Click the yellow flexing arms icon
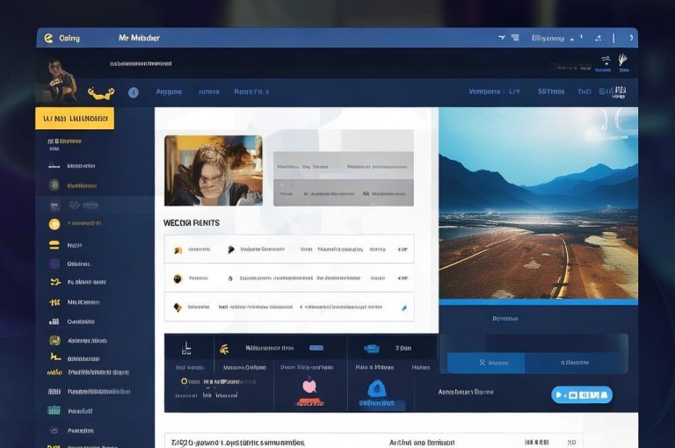The height and width of the screenshot is (448, 675). click(101, 93)
